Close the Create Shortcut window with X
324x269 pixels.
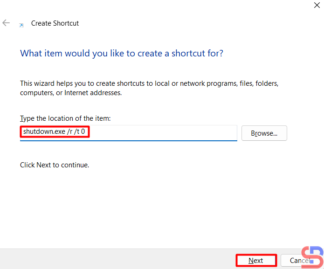click(x=317, y=5)
